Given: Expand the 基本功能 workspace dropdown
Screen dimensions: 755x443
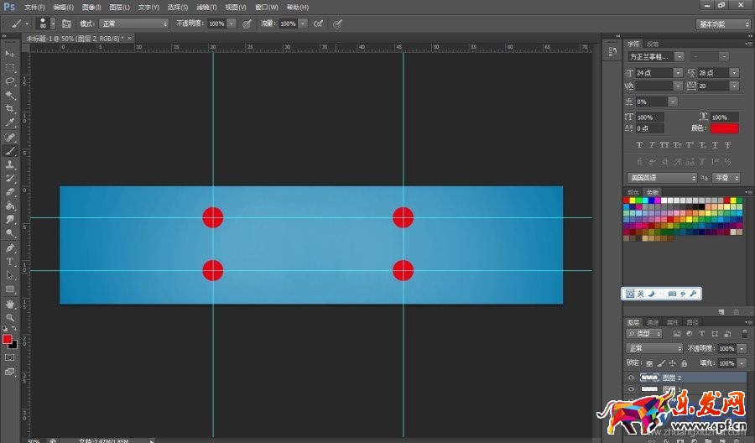Looking at the screenshot, I should click(x=723, y=24).
